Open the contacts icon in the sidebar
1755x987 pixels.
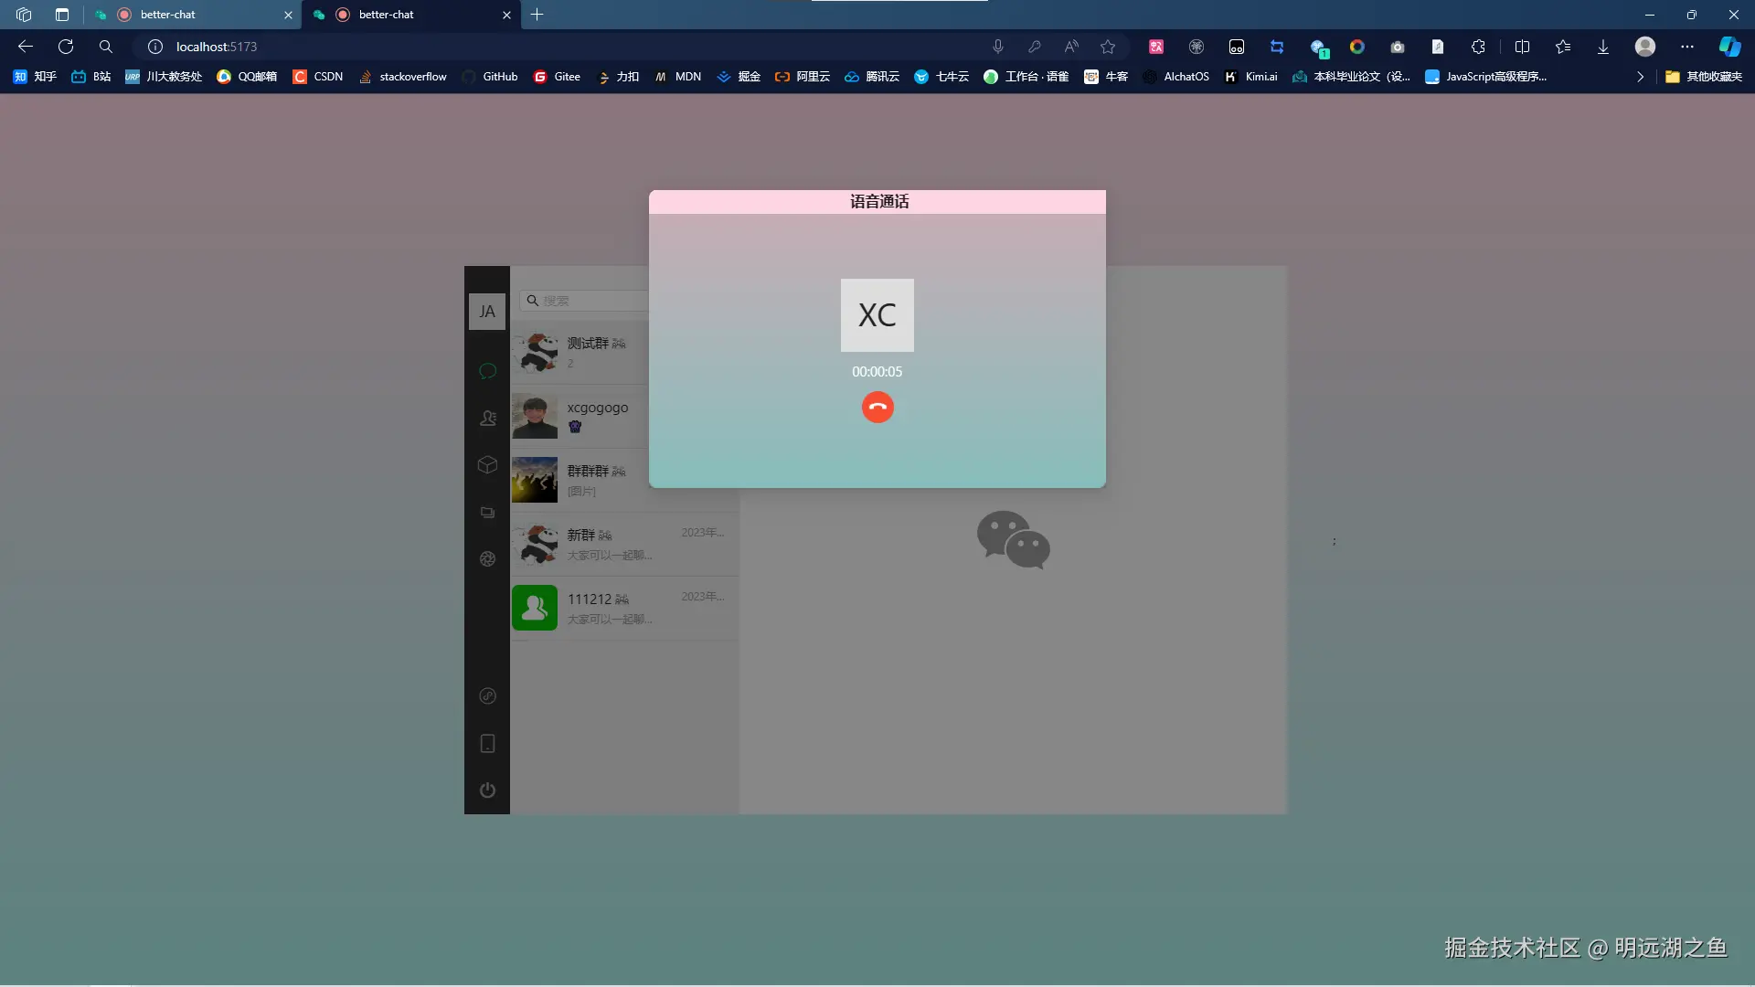coord(487,418)
